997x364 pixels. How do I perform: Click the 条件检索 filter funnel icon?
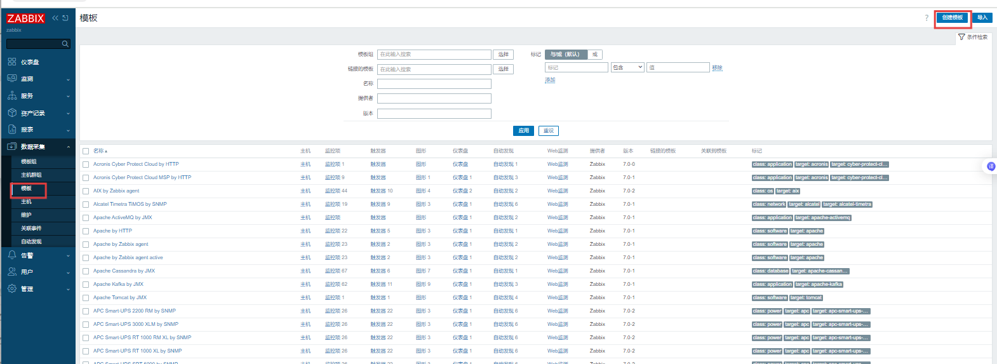(961, 37)
